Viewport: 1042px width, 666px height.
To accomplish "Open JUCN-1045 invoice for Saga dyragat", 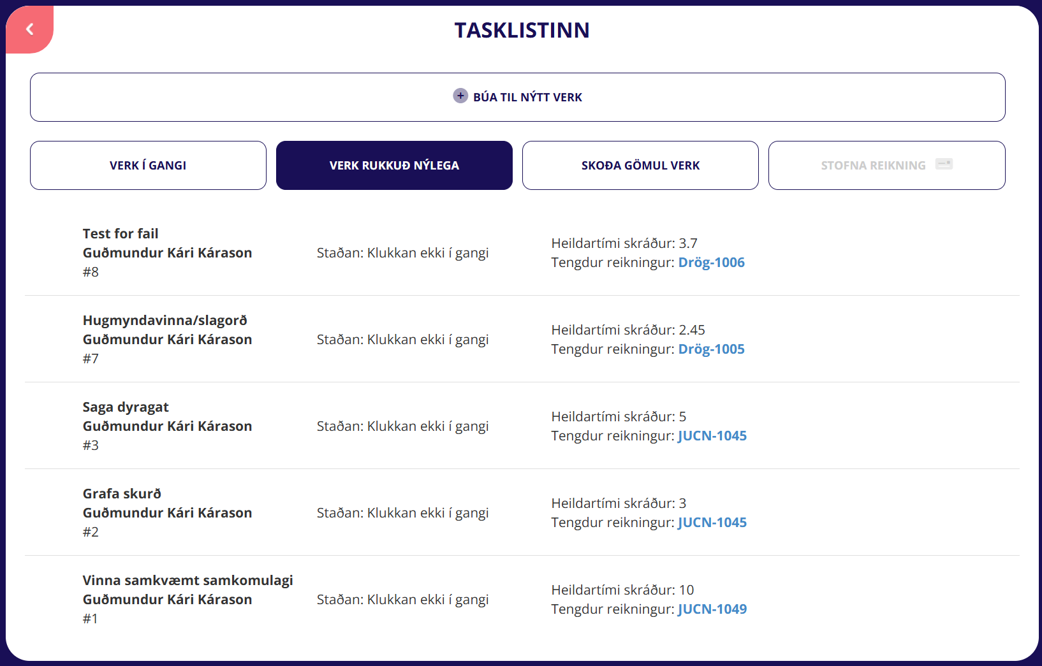I will 712,436.
